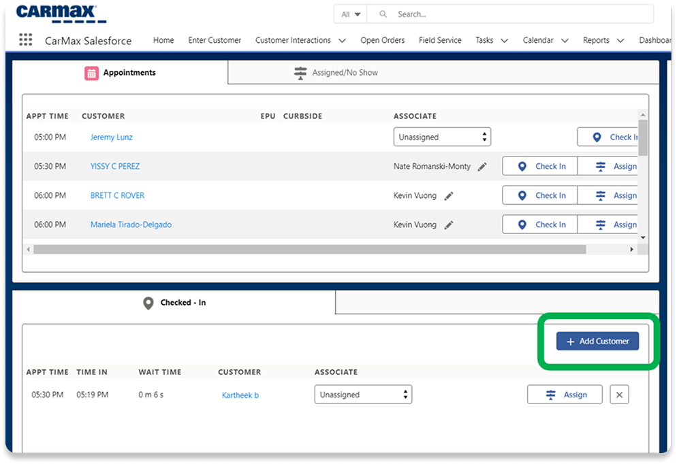Click the 05:00 PM appointment time
Image resolution: width=677 pixels, height=464 pixels.
50,137
